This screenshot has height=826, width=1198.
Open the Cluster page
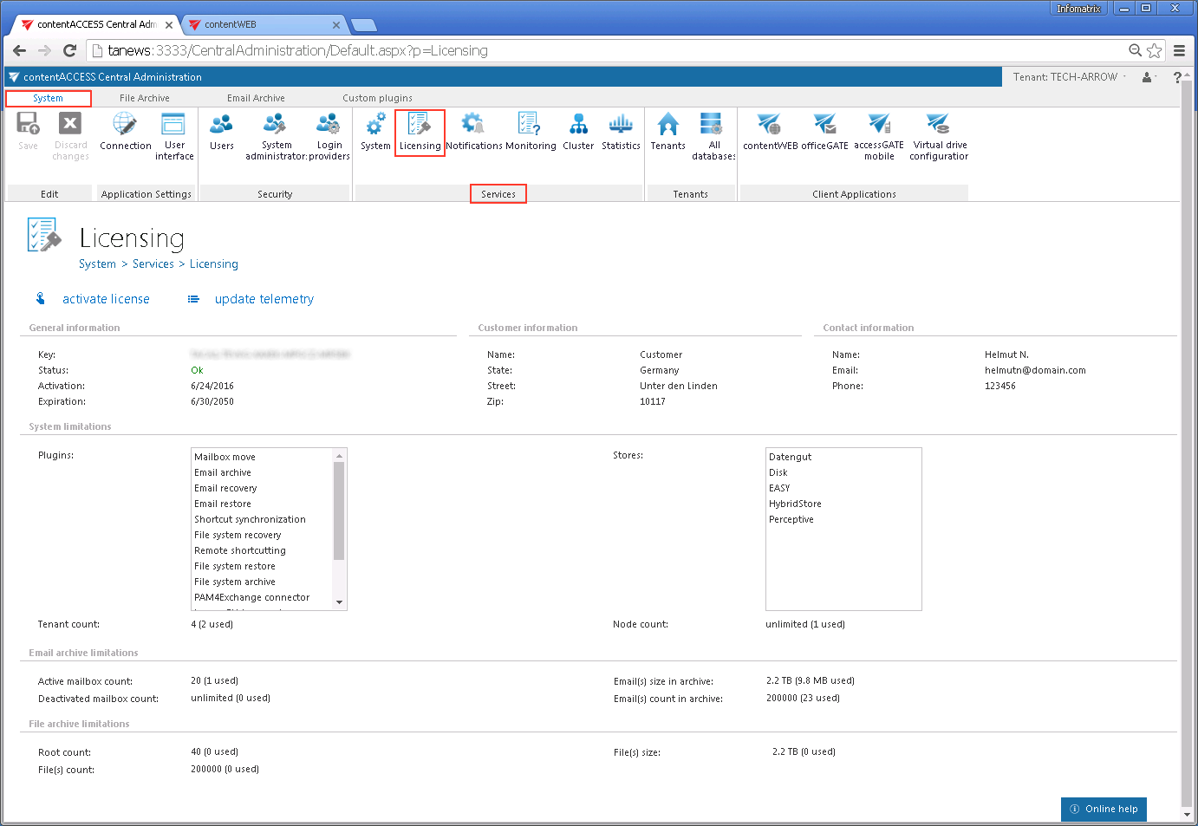[x=578, y=131]
